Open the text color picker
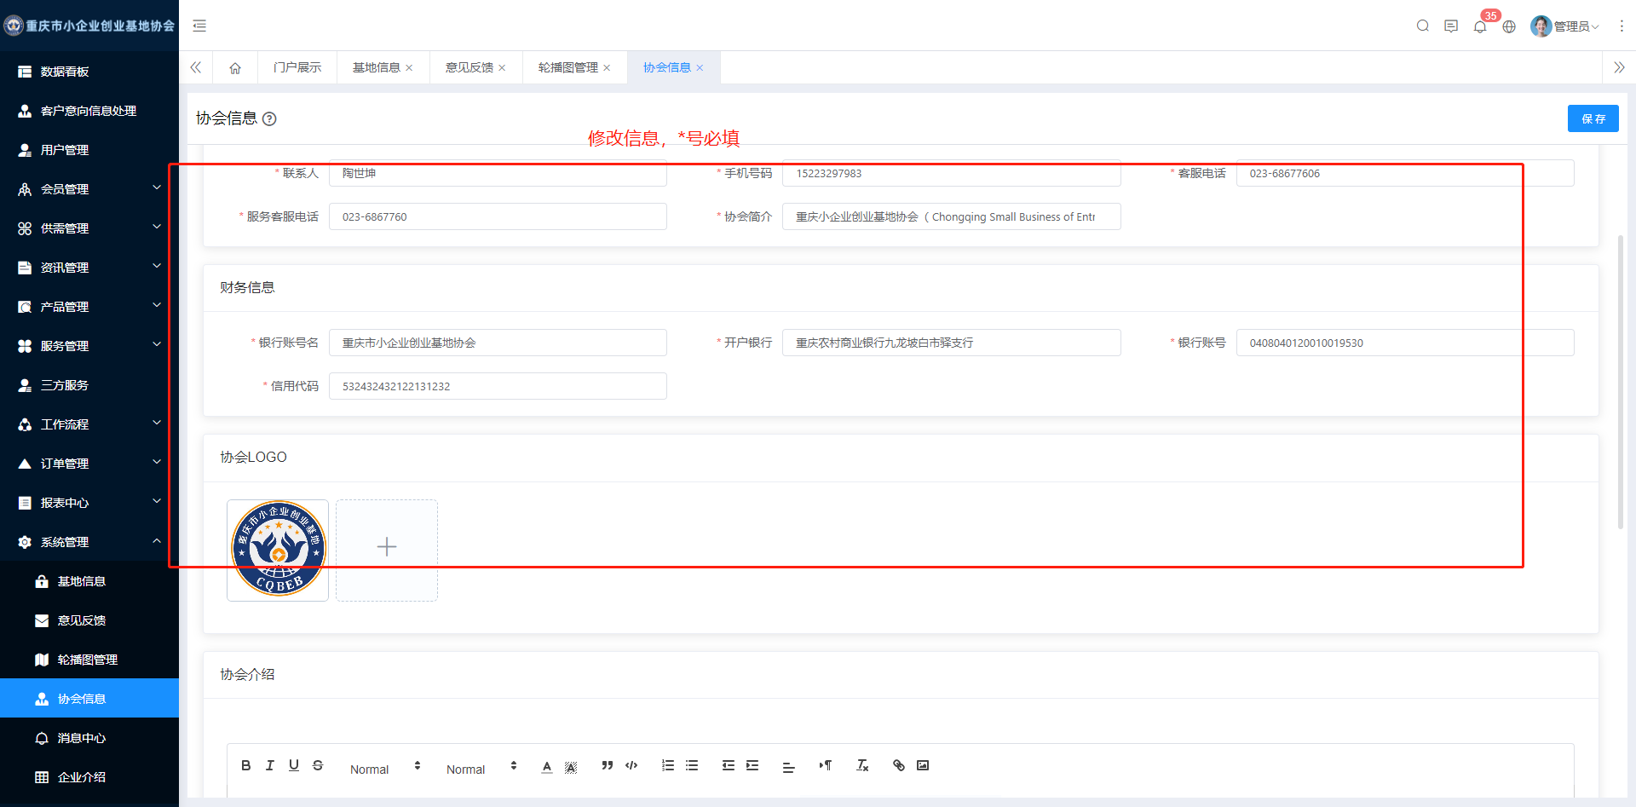1636x807 pixels. [x=547, y=766]
